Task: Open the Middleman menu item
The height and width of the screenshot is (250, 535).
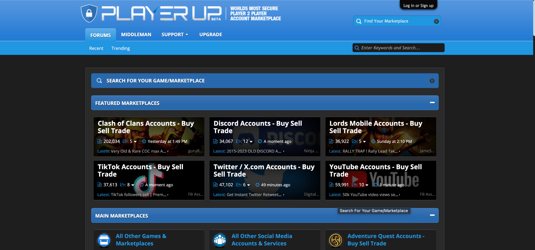Action: click(136, 34)
